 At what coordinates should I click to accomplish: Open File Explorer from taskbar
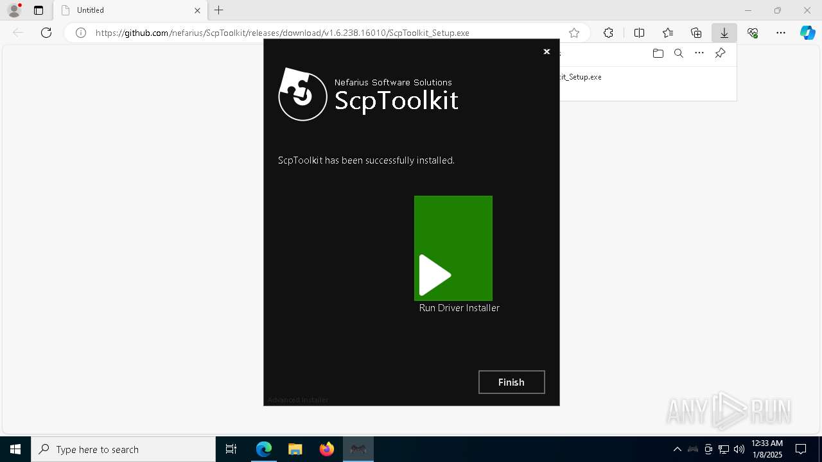pyautogui.click(x=295, y=449)
